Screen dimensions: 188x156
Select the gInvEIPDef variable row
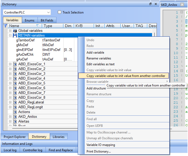[43, 50]
